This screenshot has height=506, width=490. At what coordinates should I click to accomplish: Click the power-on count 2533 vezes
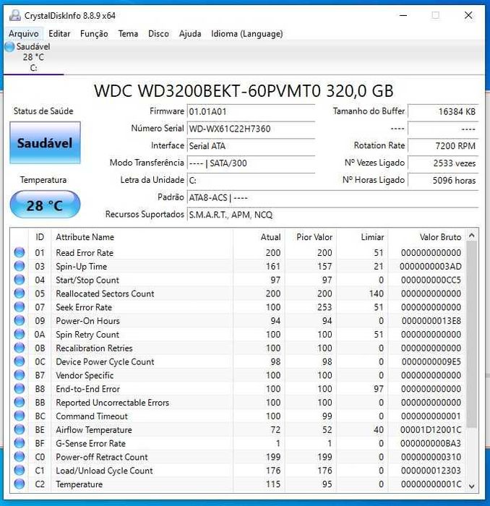tap(443, 163)
